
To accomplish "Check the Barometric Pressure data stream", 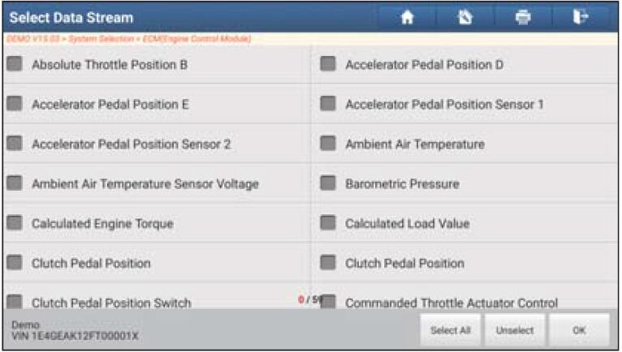I will 328,183.
